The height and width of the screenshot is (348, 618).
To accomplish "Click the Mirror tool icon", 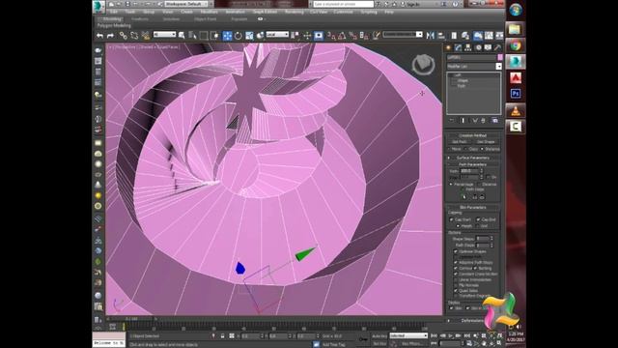I will tap(430, 36).
